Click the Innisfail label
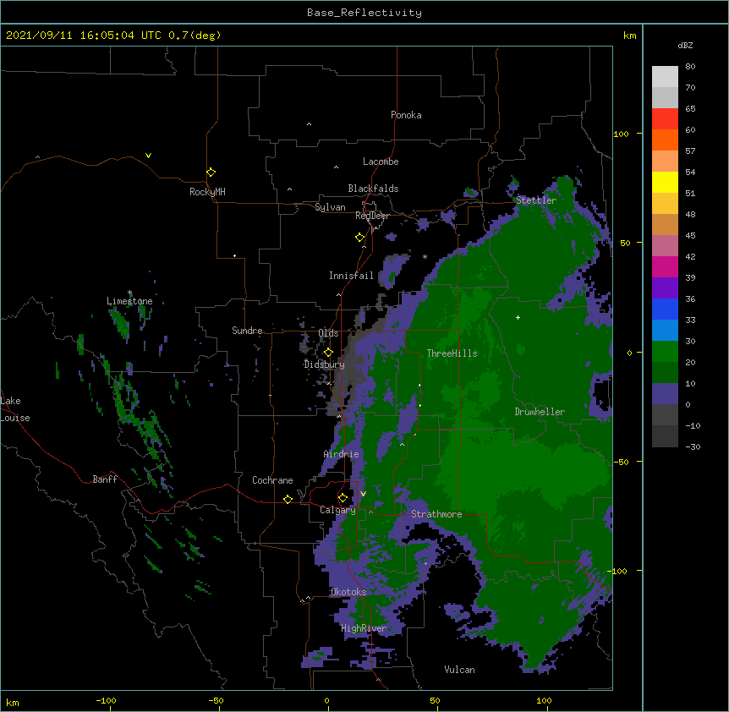Viewport: 729px width, 712px height. tap(351, 276)
